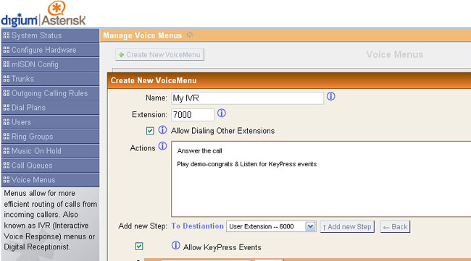Image resolution: width=471 pixels, height=261 pixels.
Task: Open Users sidebar item
Action: click(50, 122)
